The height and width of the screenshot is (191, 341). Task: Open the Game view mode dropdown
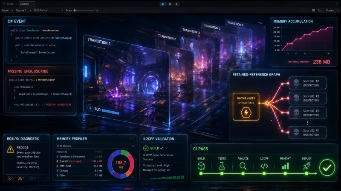click(7, 10)
